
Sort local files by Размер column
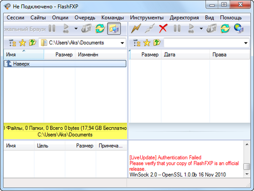[59, 54]
